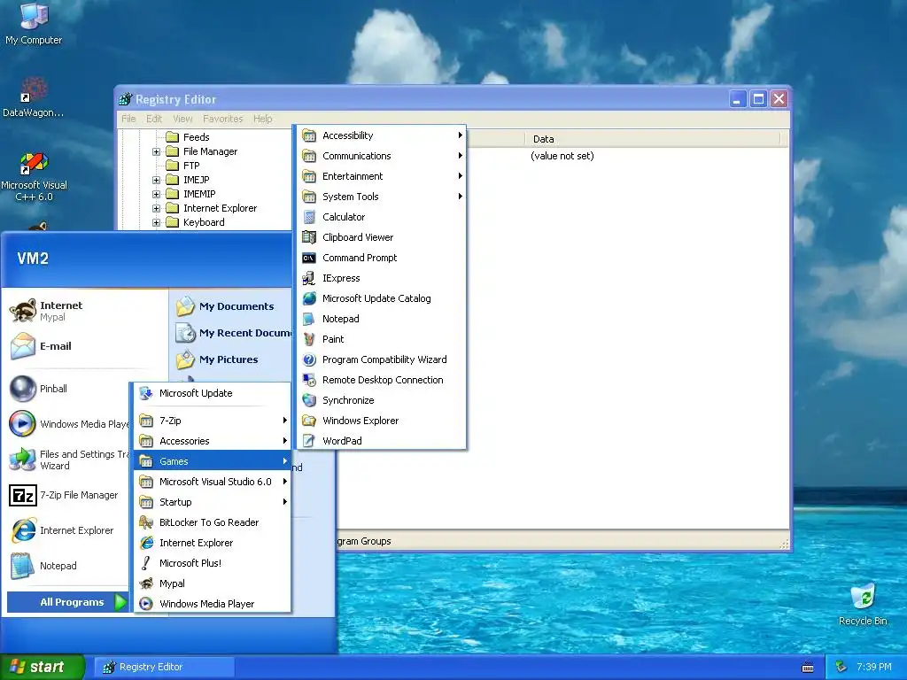Open Internet Mypal pinned shortcut
Screen dimensions: 907x680
[86, 311]
